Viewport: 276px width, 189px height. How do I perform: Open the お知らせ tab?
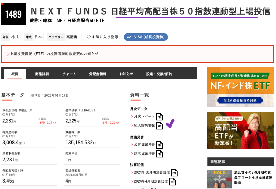(126, 74)
